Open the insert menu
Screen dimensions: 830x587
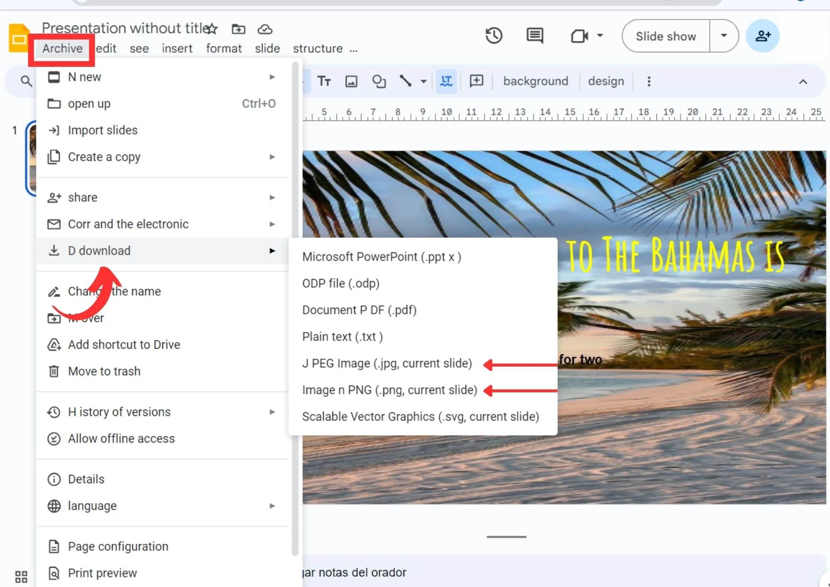[177, 49]
